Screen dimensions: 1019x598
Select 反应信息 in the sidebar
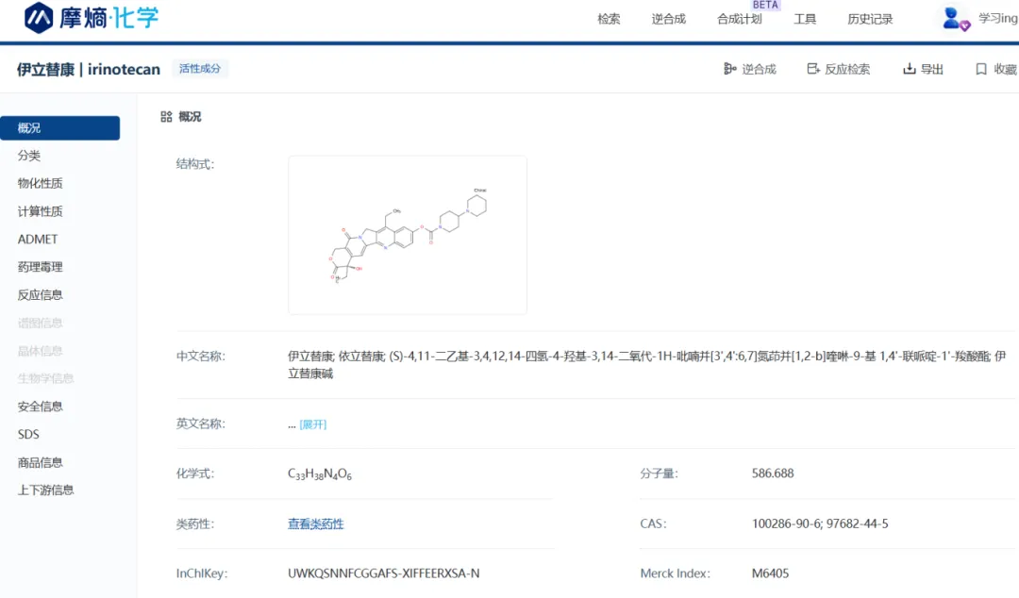[x=41, y=295]
